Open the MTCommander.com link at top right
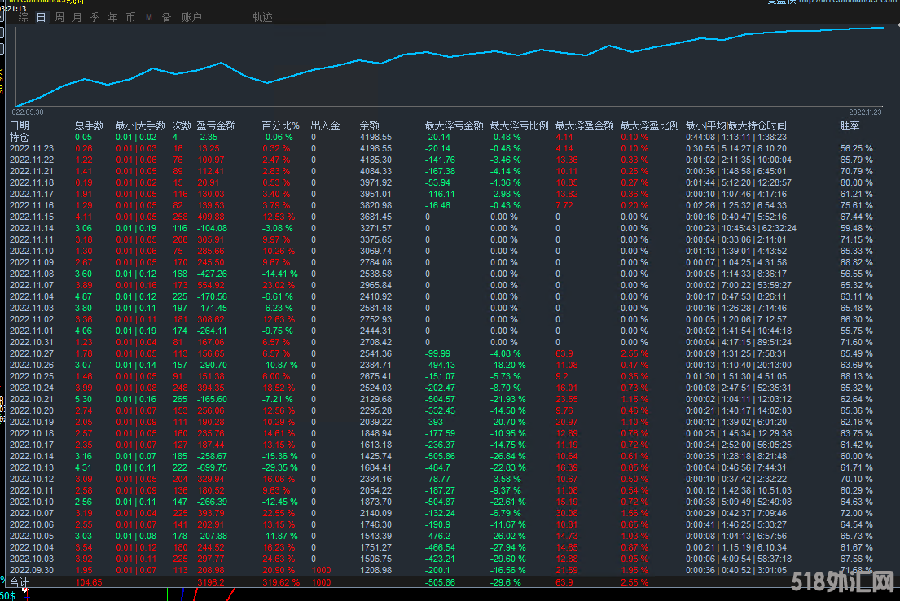Image resolution: width=900 pixels, height=601 pixels. (847, 2)
